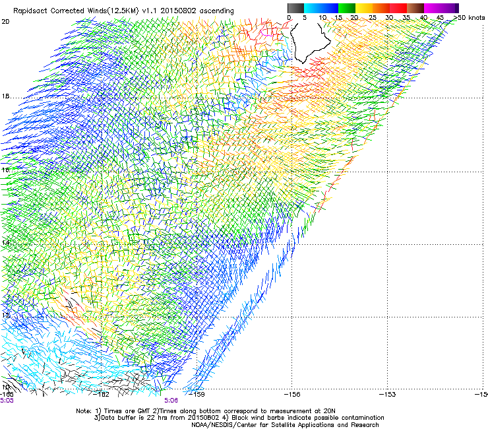The width and height of the screenshot is (488, 429).
Task: Click the Hawaii island outline on the map
Action: tap(310, 42)
